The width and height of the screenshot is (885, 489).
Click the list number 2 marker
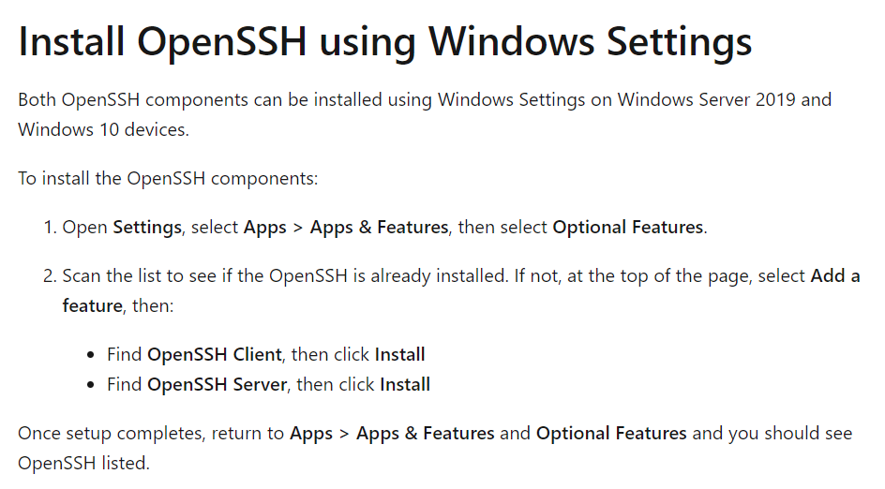pos(49,276)
